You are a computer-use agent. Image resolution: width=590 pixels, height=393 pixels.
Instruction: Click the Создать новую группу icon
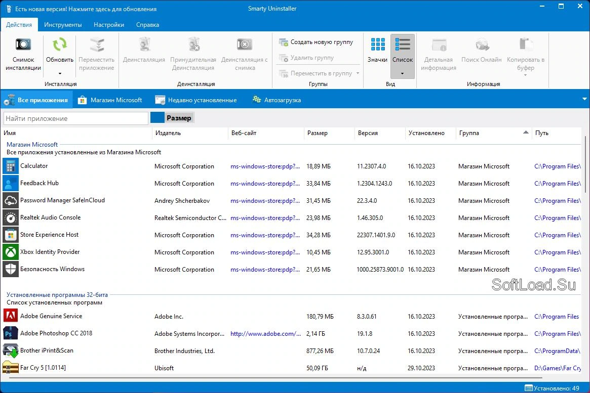point(283,42)
